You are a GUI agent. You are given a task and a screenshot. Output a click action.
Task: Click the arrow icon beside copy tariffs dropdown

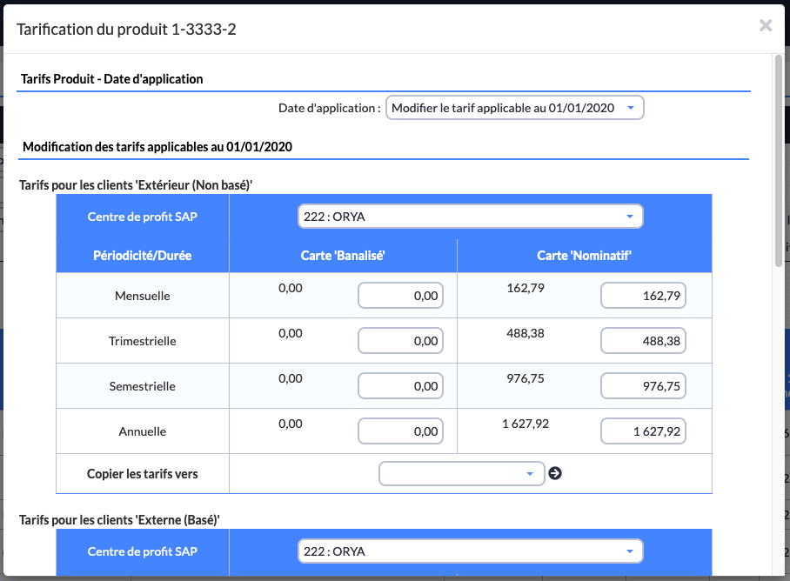point(555,473)
